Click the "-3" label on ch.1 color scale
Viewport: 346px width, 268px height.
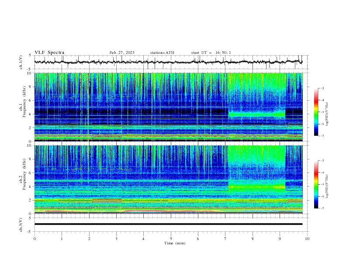click(322, 88)
